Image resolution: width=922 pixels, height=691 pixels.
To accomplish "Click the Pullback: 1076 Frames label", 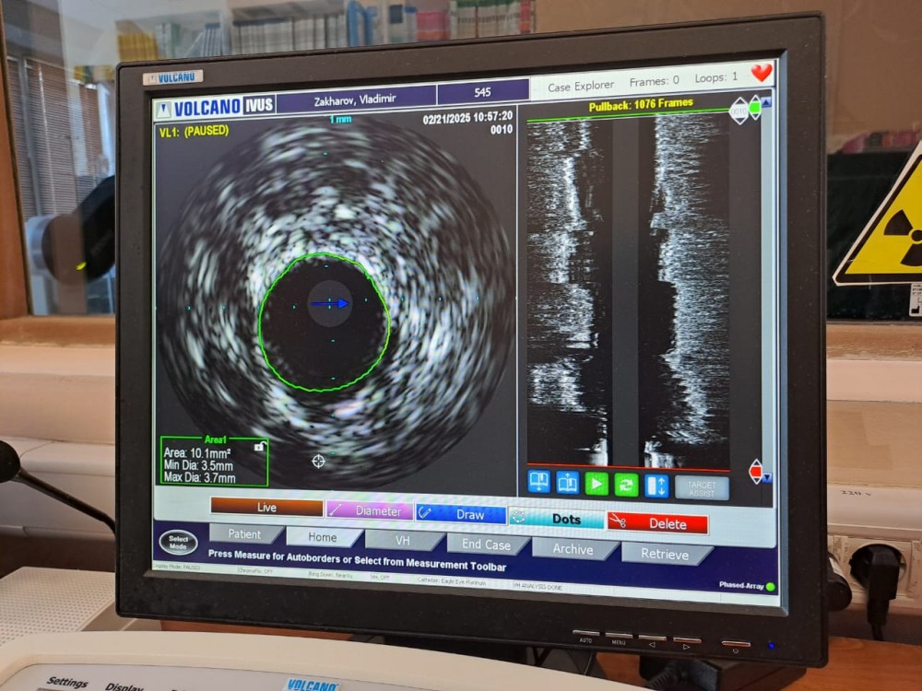I will pos(641,105).
